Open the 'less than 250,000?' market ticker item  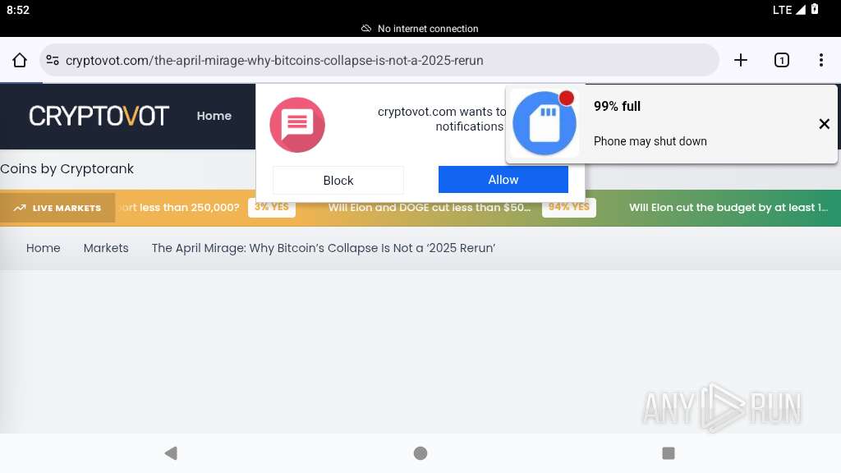click(178, 208)
